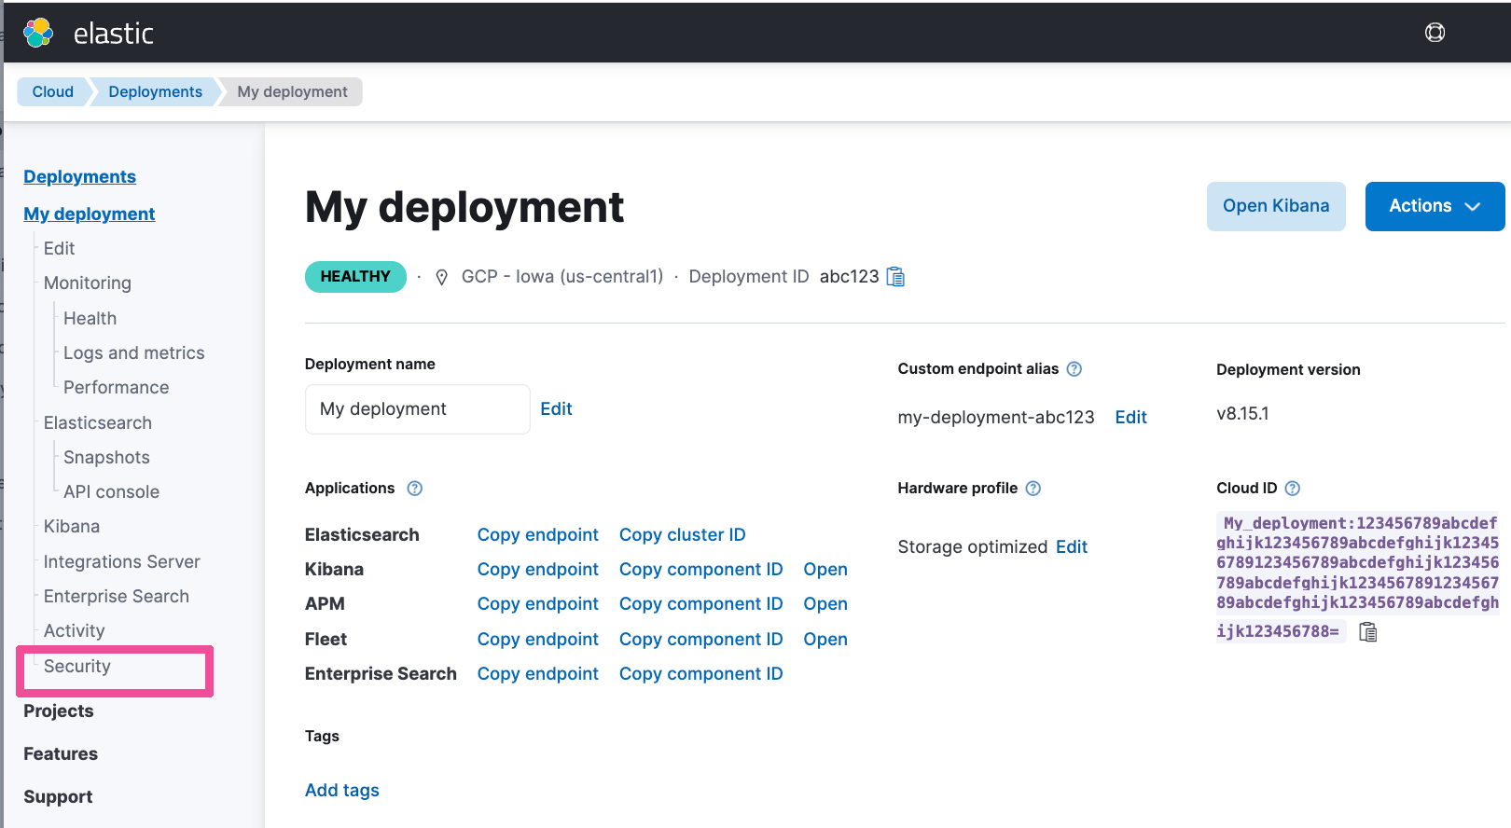Open the APM application

coord(825,604)
